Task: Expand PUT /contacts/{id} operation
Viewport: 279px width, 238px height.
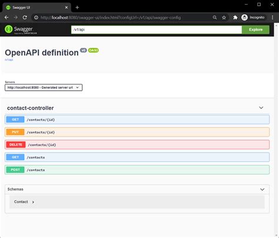Action: 137,132
